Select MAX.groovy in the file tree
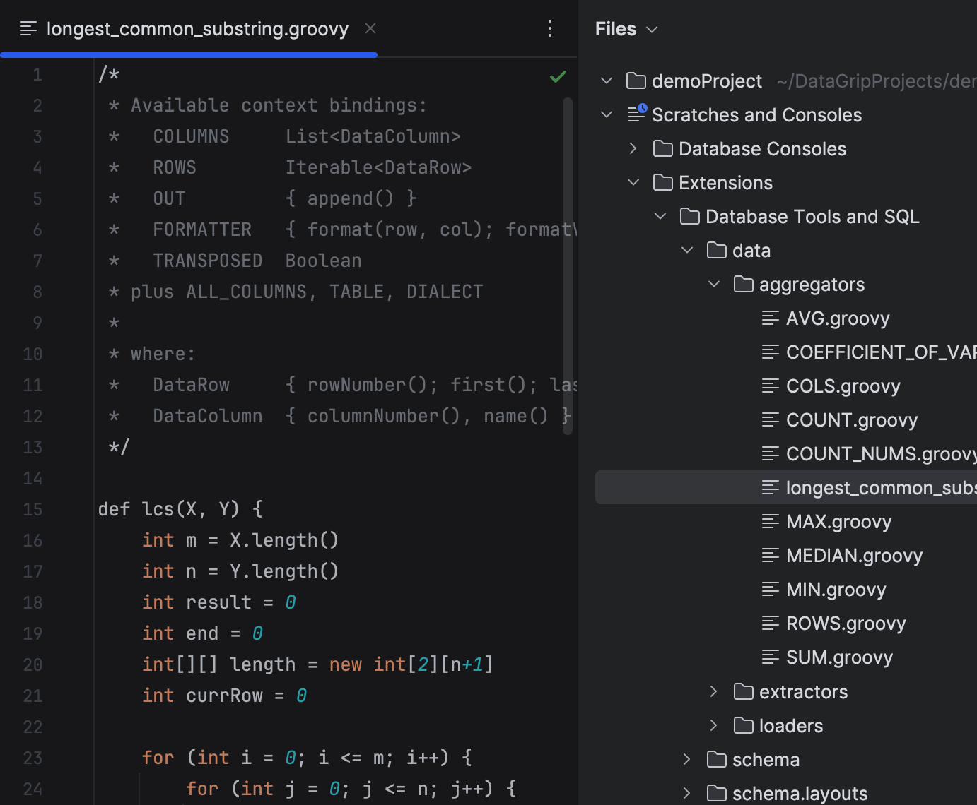The image size is (977, 805). pyautogui.click(x=838, y=521)
